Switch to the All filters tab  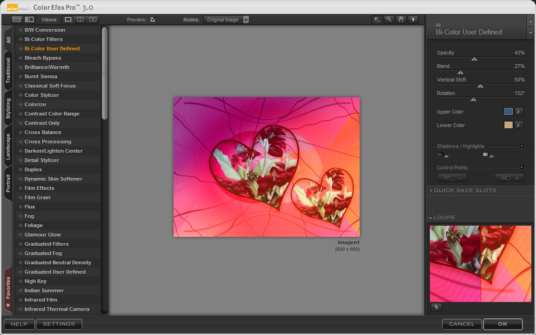click(x=8, y=40)
